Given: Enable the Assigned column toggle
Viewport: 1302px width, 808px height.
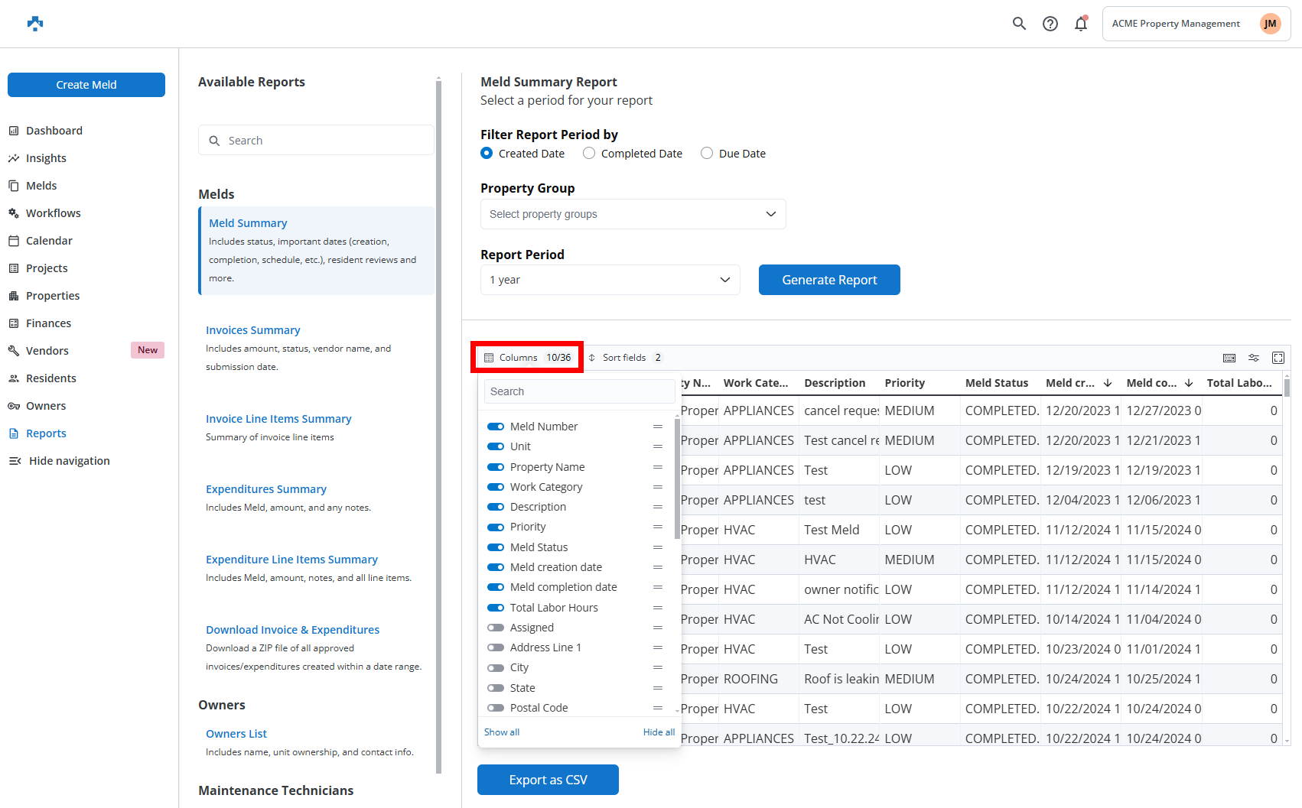Looking at the screenshot, I should (x=496, y=627).
